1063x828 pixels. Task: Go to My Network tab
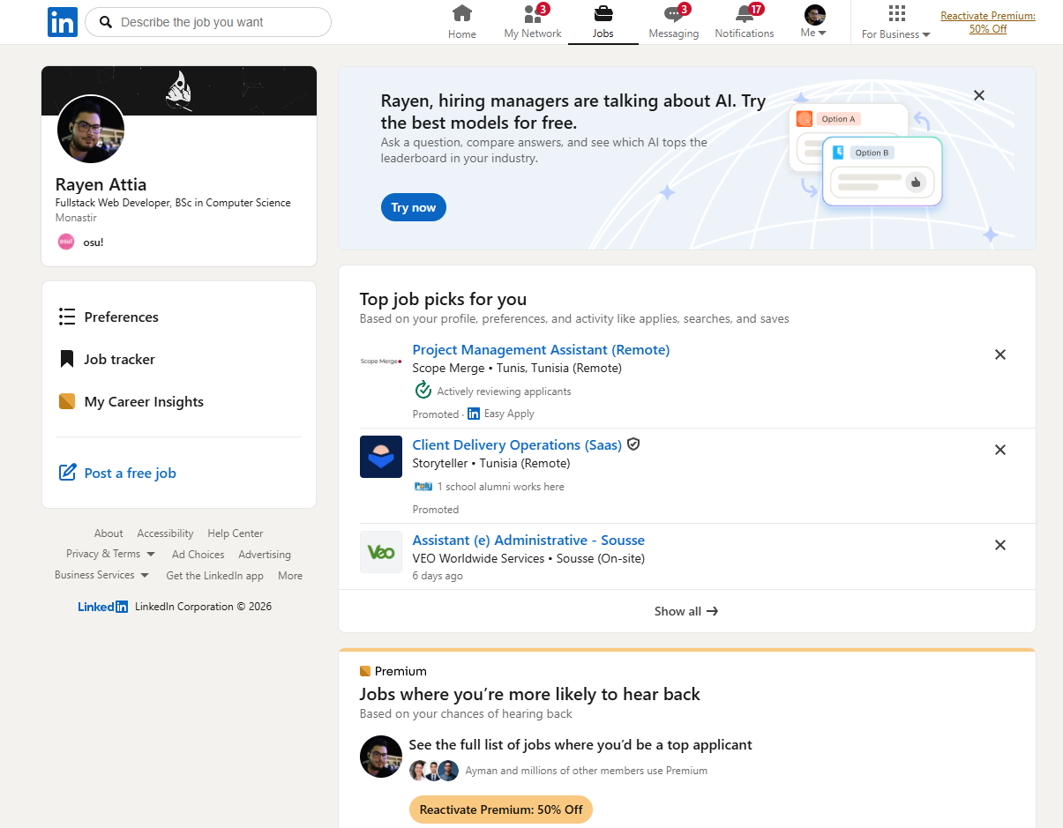533,22
